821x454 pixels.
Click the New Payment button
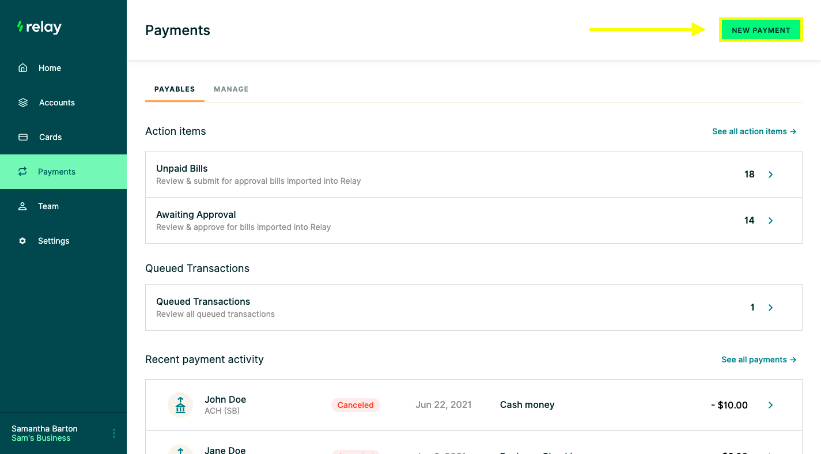(x=761, y=30)
